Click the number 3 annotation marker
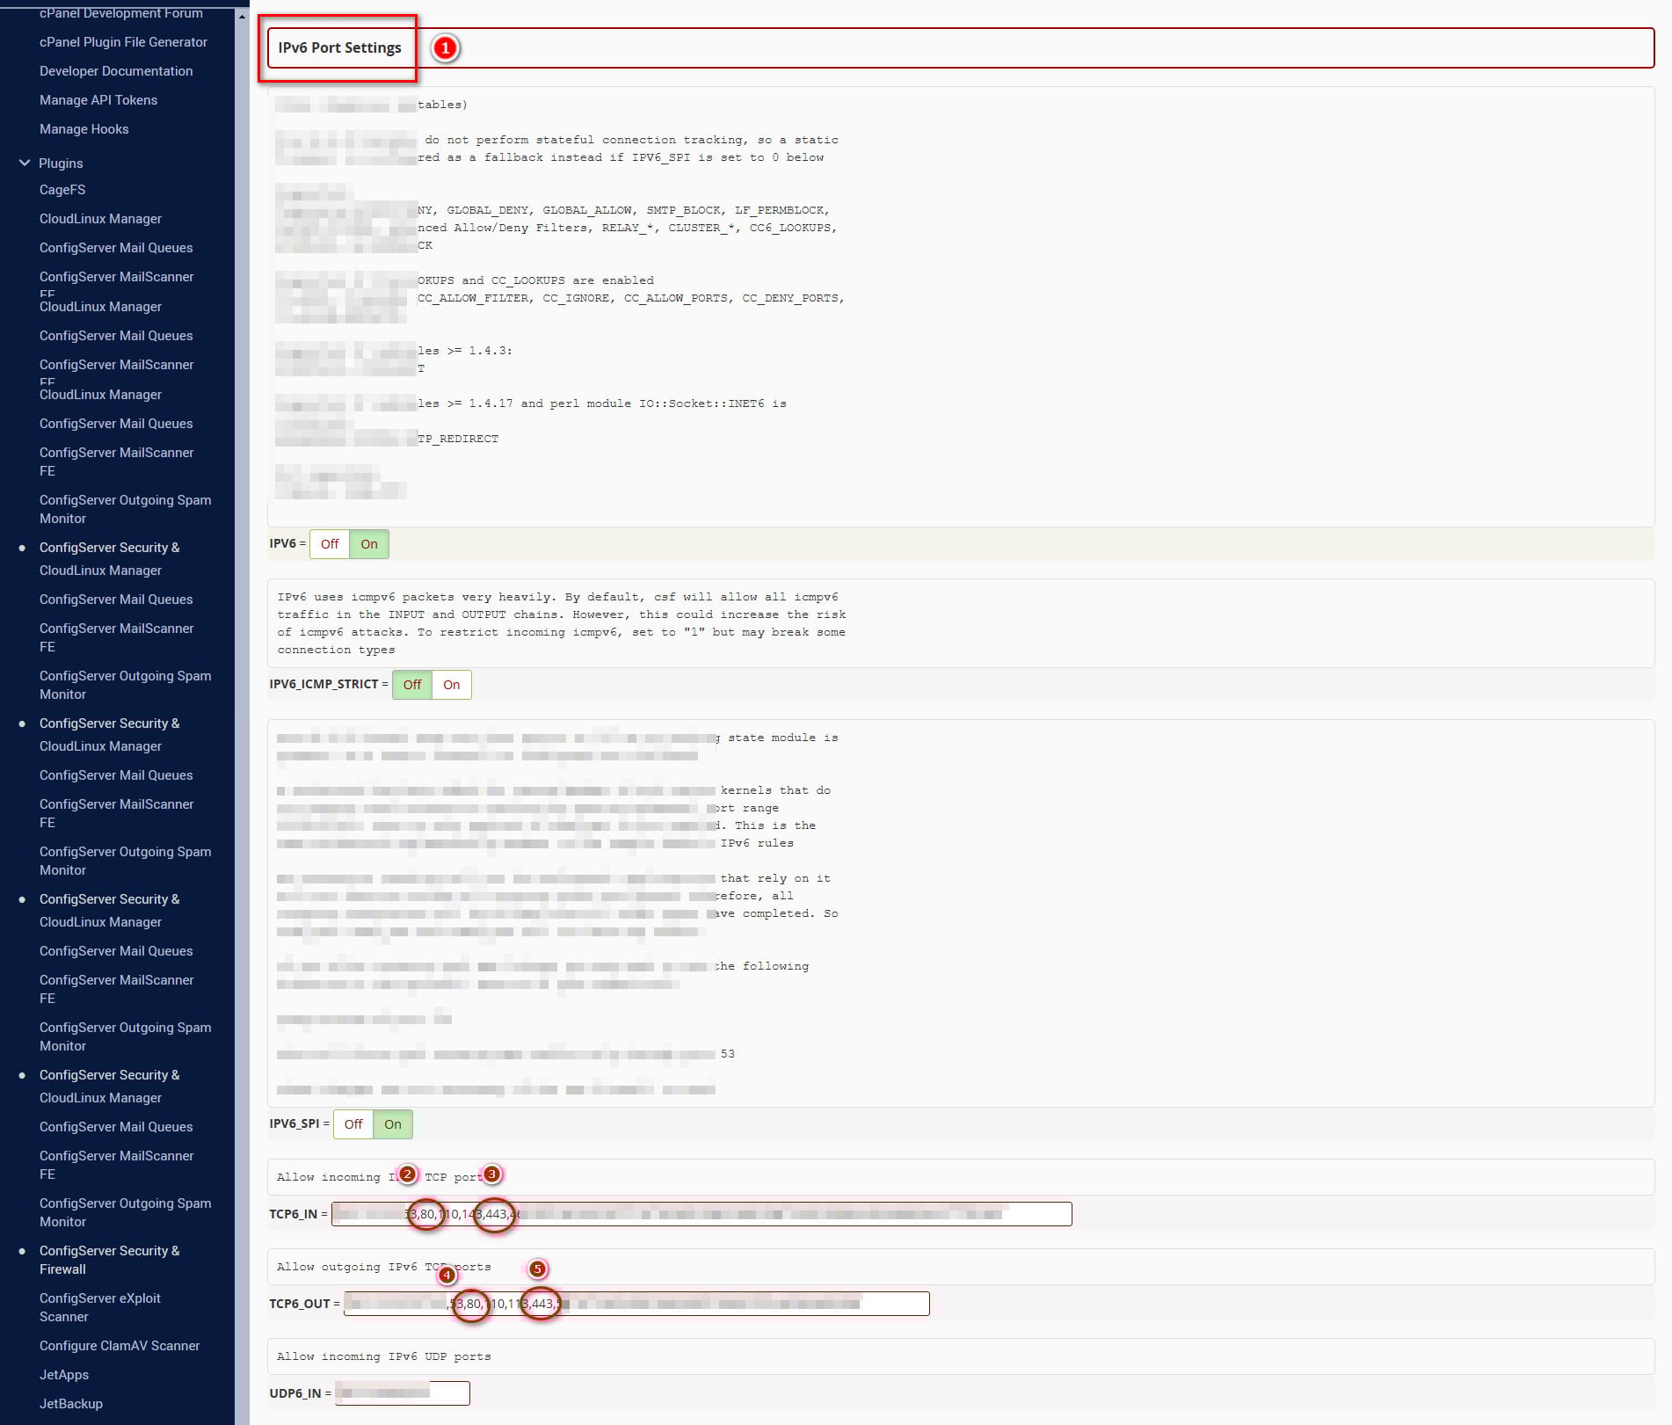The image size is (1672, 1425). [492, 1174]
